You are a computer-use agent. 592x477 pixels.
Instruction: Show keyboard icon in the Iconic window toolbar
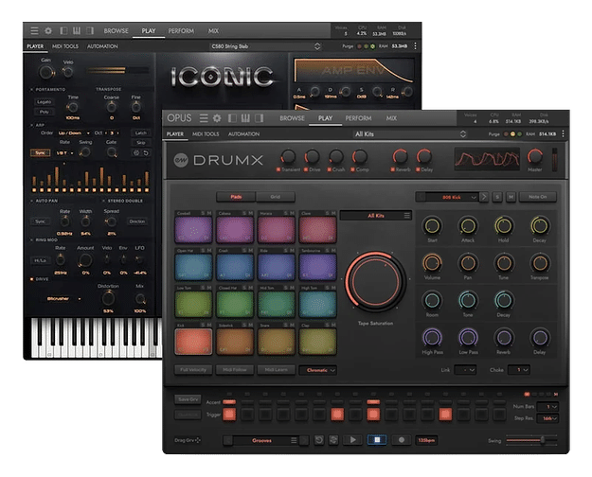(x=77, y=30)
